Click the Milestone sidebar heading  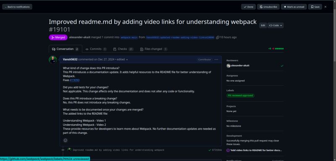pyautogui.click(x=232, y=121)
